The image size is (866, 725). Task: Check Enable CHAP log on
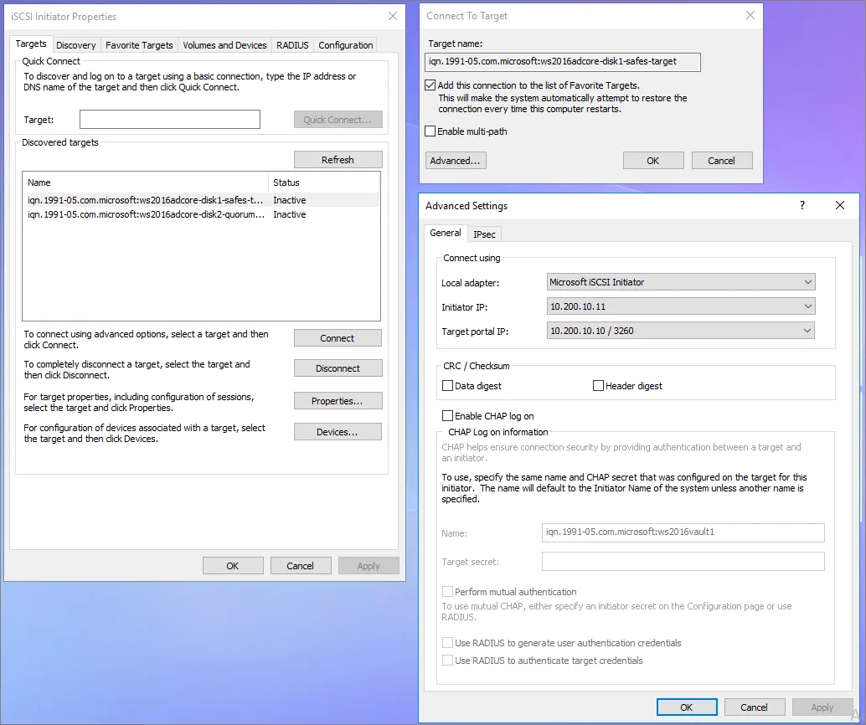447,416
